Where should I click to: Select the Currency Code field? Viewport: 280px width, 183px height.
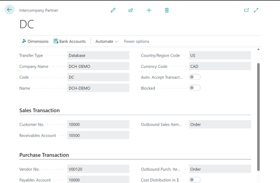(x=219, y=66)
